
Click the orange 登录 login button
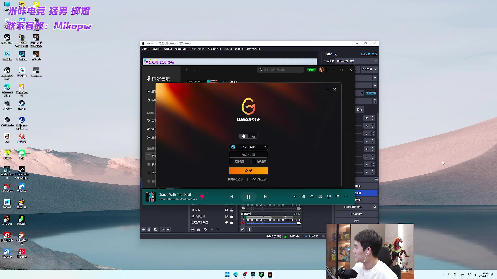click(248, 171)
